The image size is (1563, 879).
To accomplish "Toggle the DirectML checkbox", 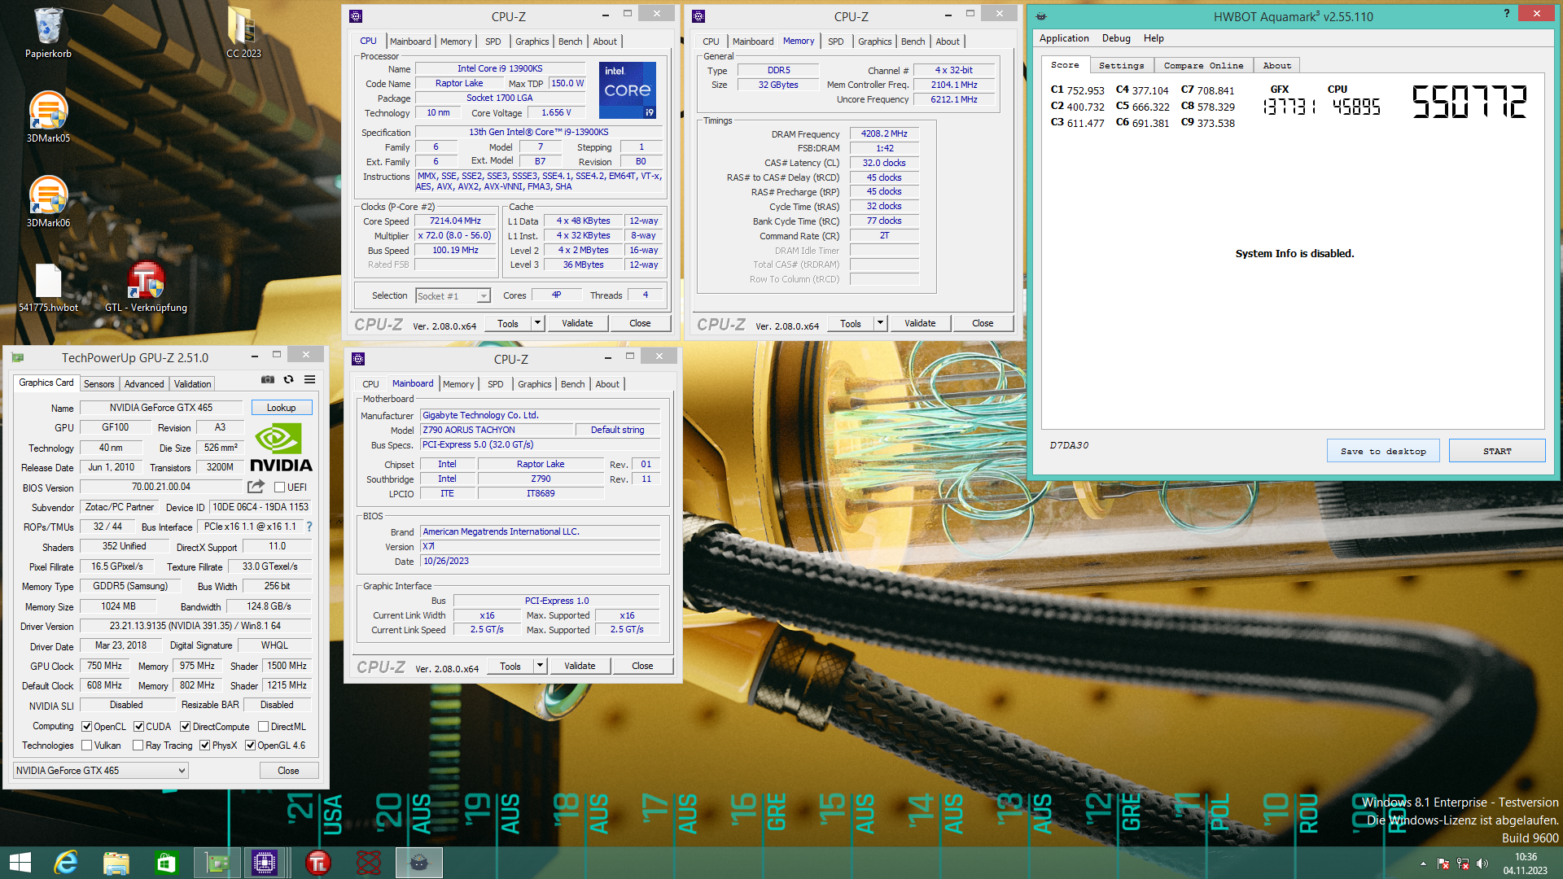I will [x=264, y=727].
